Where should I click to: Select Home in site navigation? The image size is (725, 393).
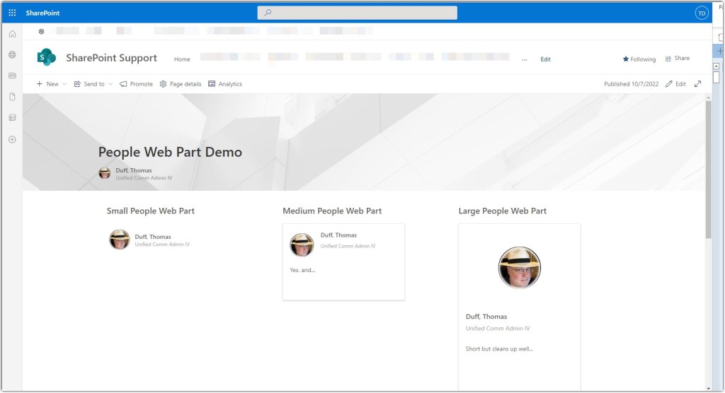pos(182,59)
